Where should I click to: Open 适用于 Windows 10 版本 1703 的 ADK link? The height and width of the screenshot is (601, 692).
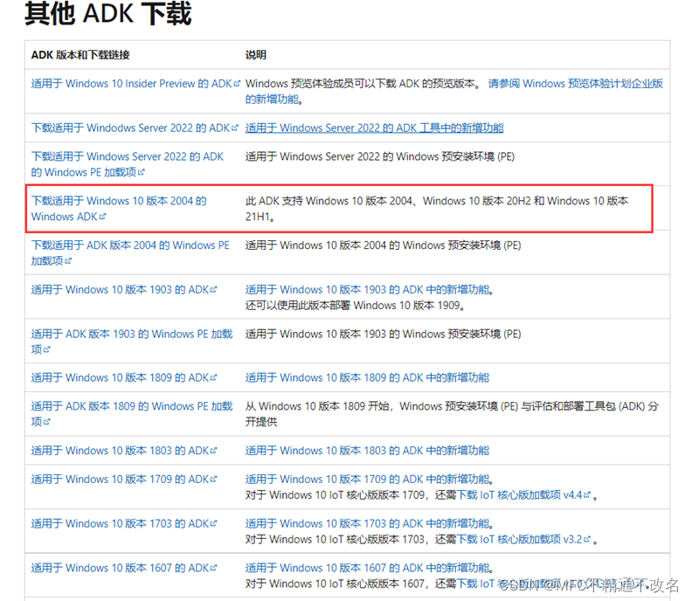[x=124, y=524]
